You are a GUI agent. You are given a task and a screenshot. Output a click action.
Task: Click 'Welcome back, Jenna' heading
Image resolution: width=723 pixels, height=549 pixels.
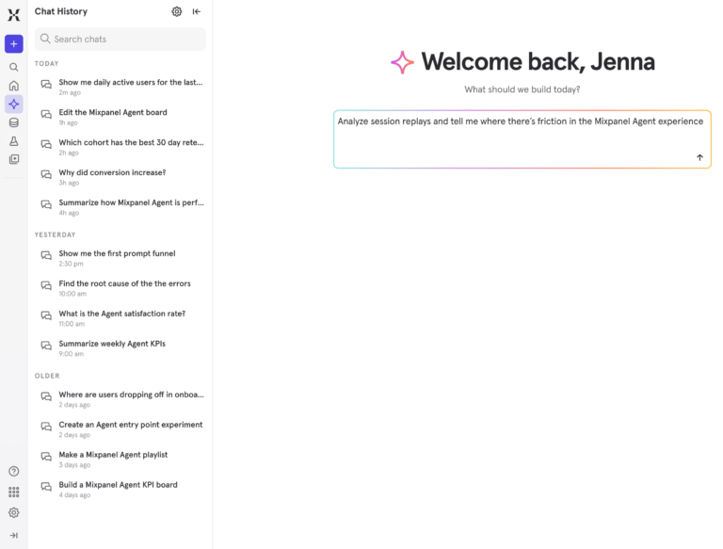click(538, 62)
